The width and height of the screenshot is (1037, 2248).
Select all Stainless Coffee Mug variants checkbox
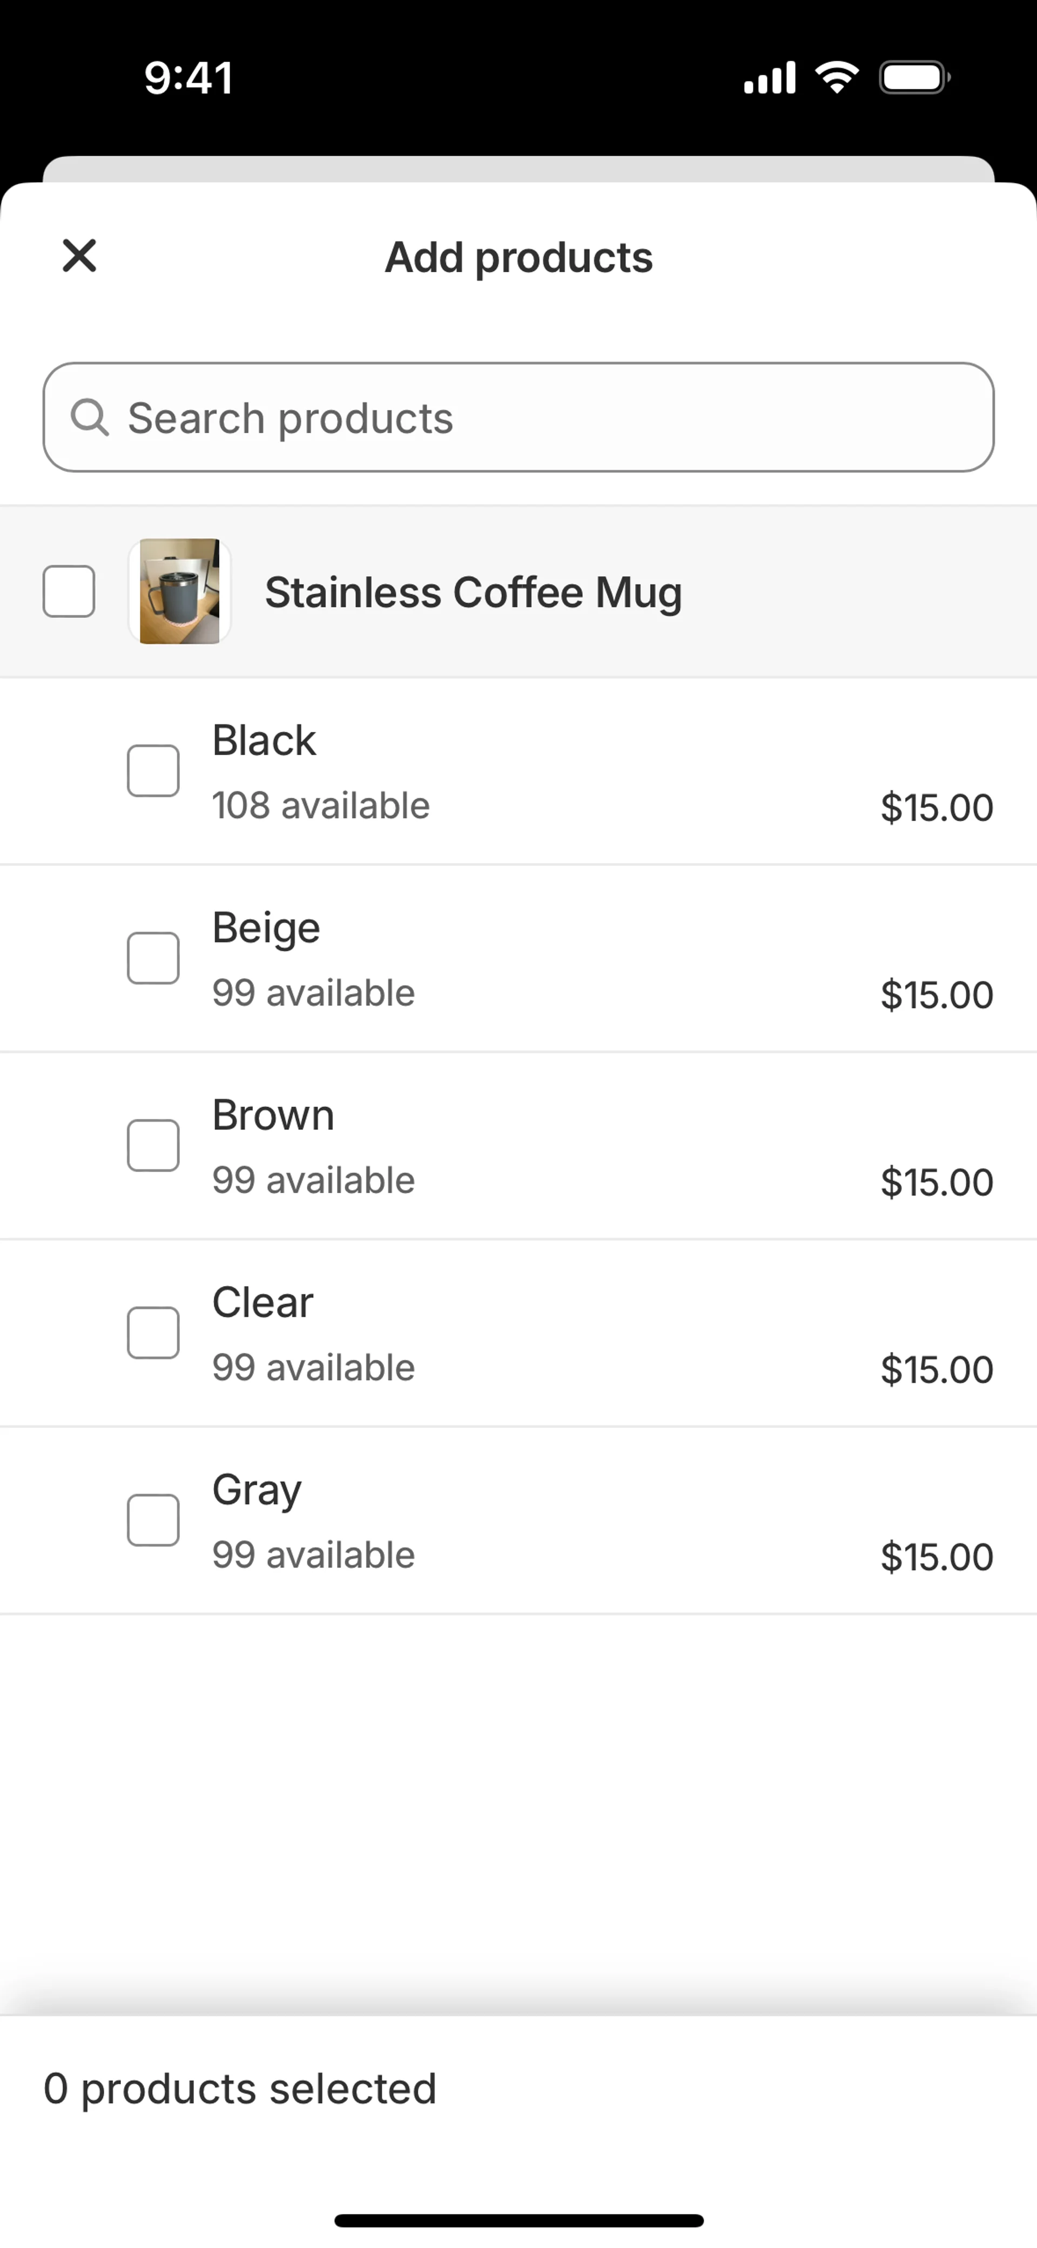[69, 591]
